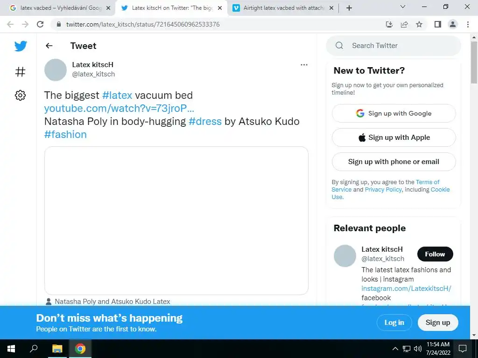Show hidden system tray icons
478x358 pixels.
pos(395,349)
